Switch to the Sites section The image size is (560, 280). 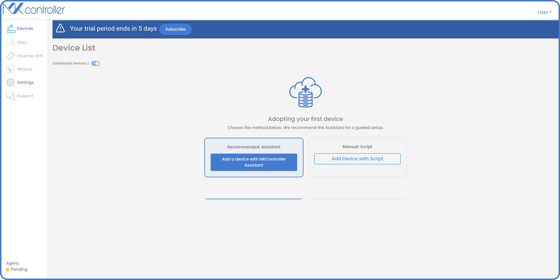[22, 42]
